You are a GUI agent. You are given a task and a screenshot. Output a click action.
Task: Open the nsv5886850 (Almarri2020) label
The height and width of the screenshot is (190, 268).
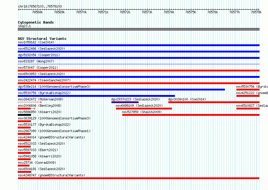40,112
